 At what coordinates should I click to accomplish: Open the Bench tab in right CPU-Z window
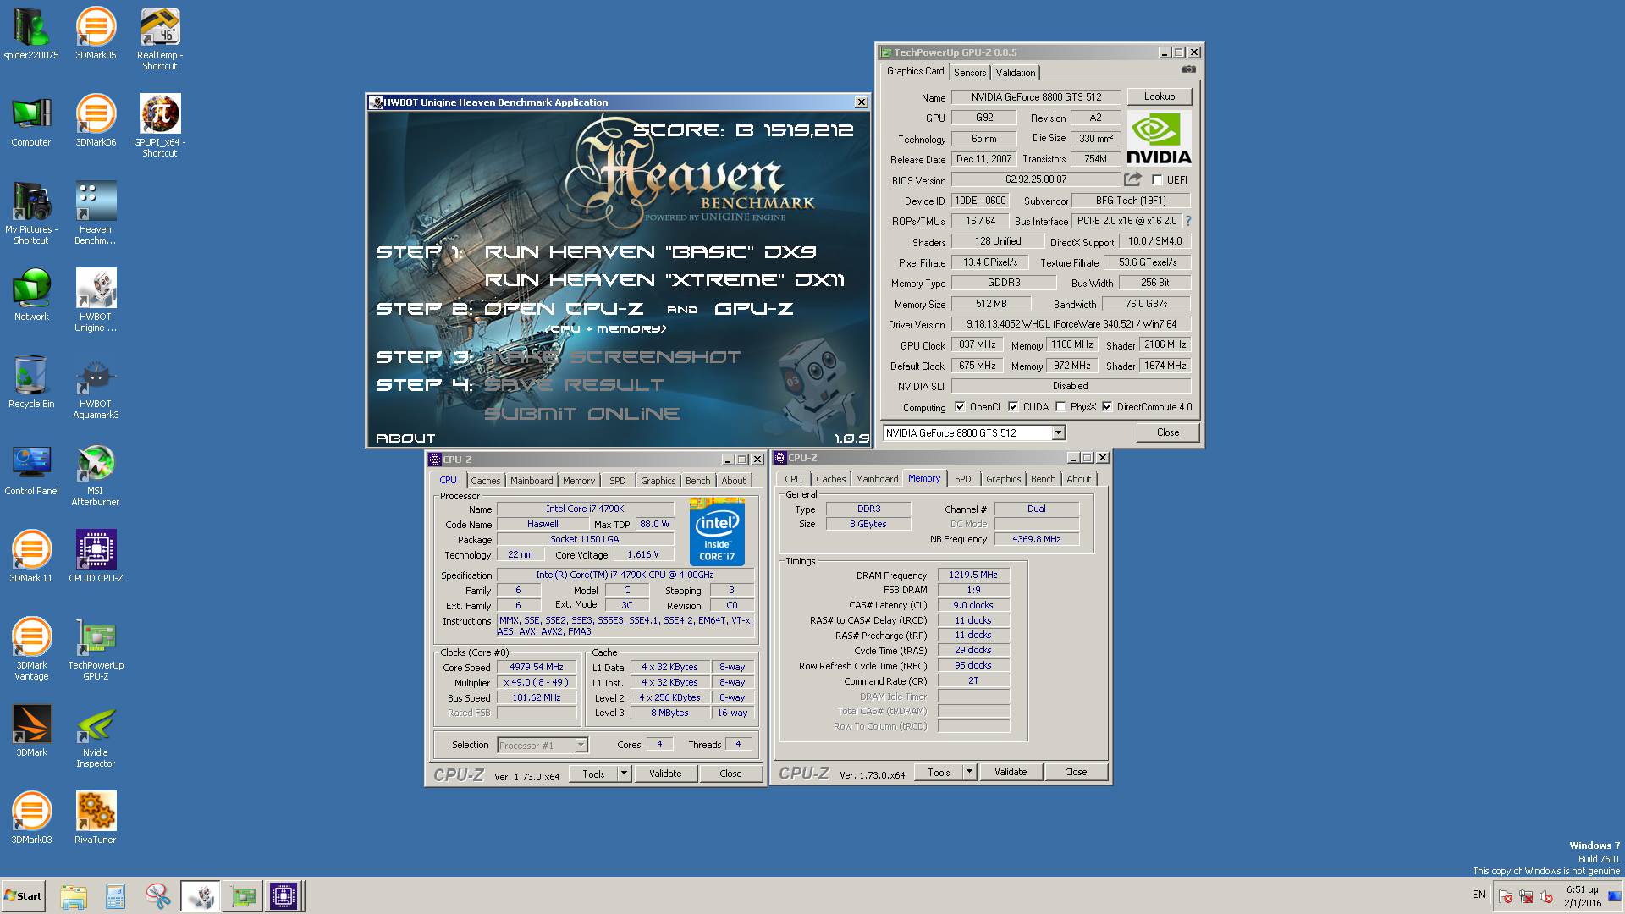[1044, 479]
